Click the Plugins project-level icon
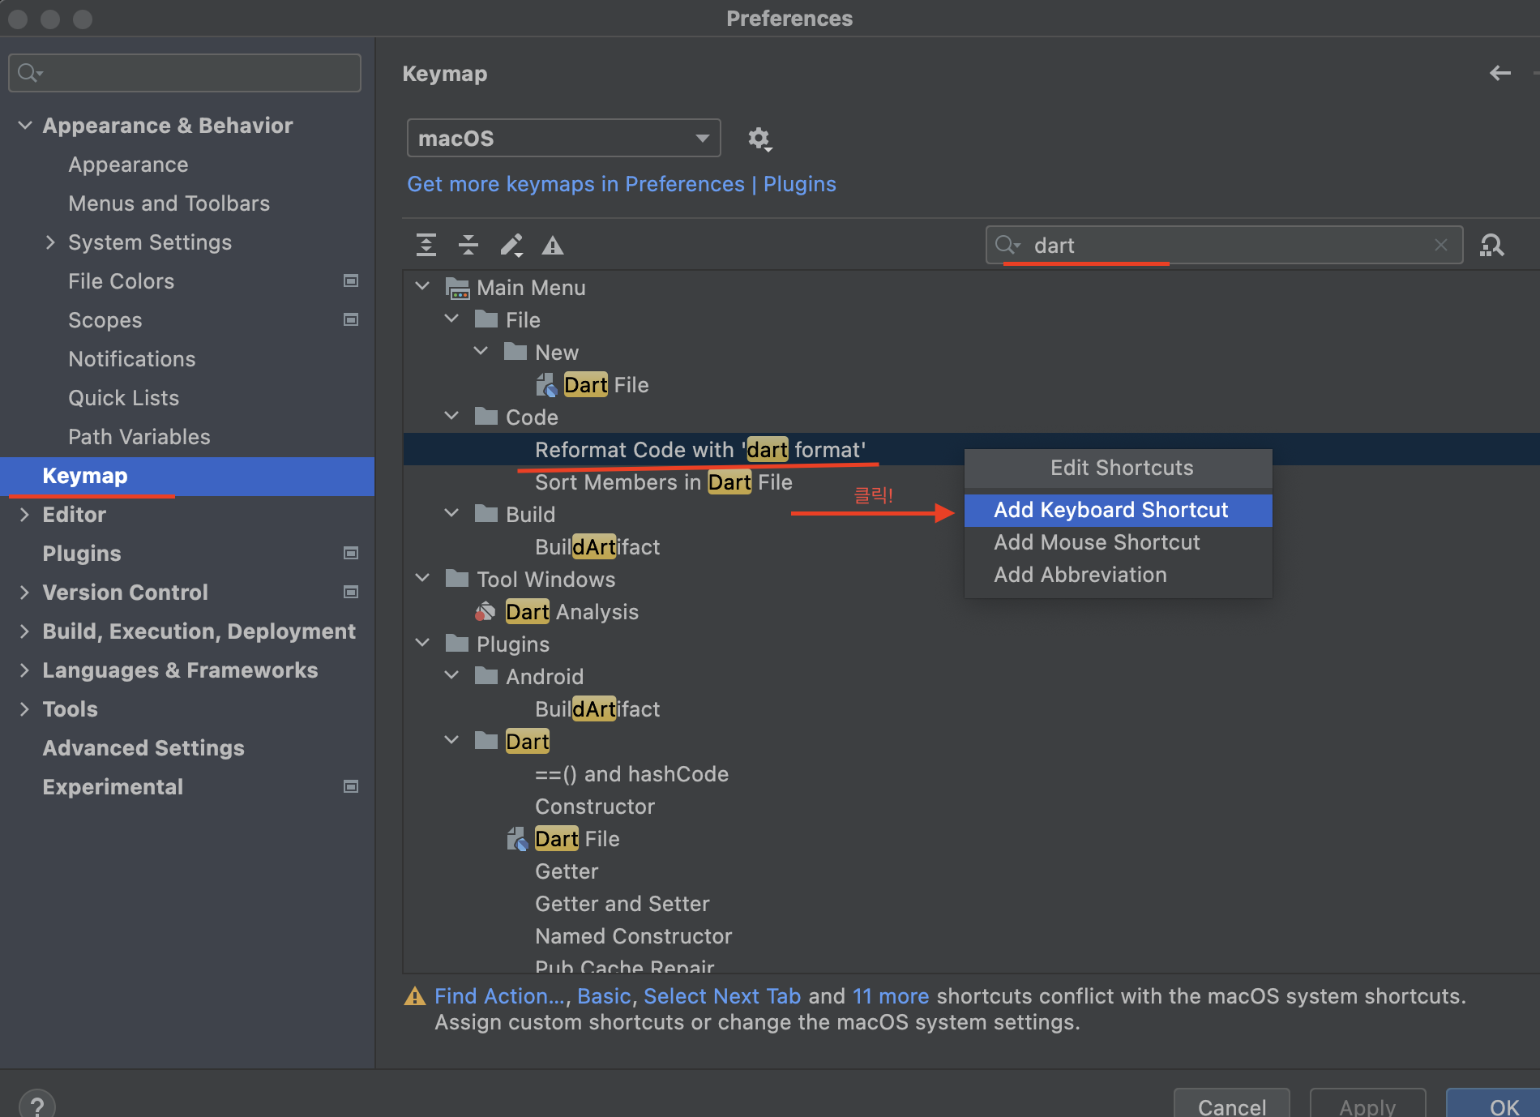Viewport: 1540px width, 1117px height. (x=351, y=554)
